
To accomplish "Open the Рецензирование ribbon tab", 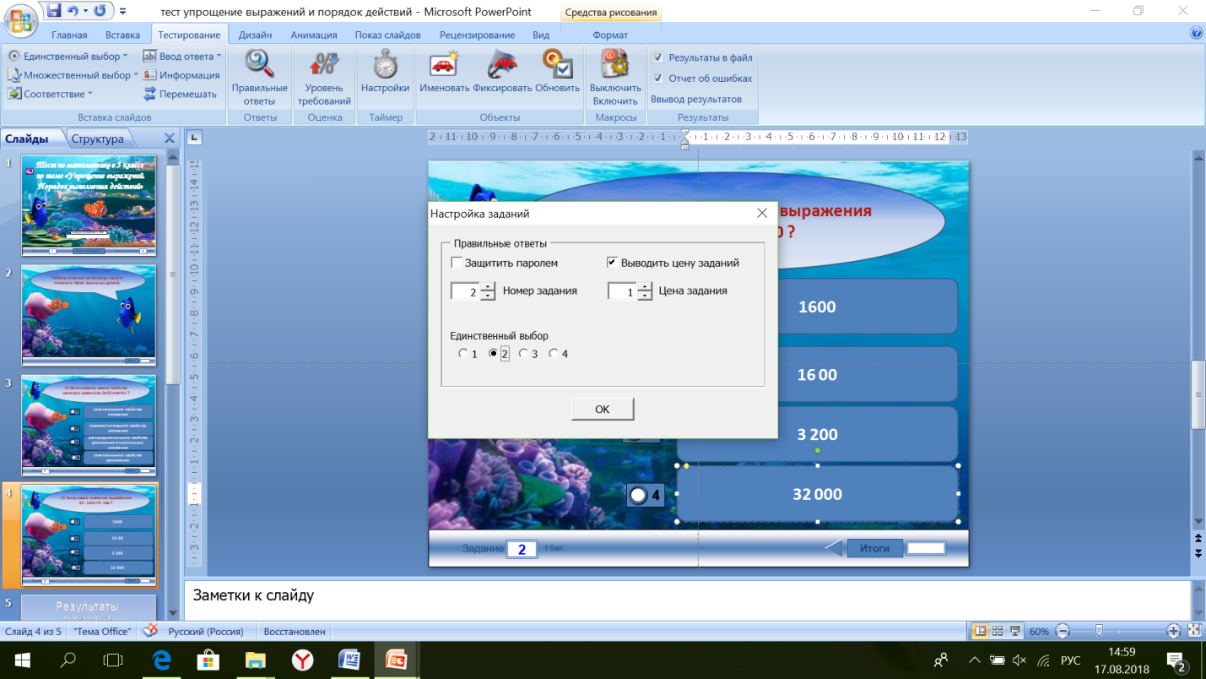I will [x=478, y=35].
